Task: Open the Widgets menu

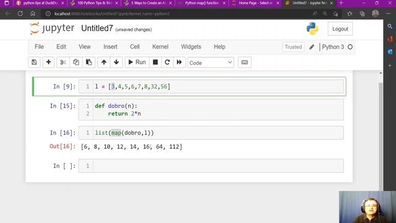Action: 191,47
